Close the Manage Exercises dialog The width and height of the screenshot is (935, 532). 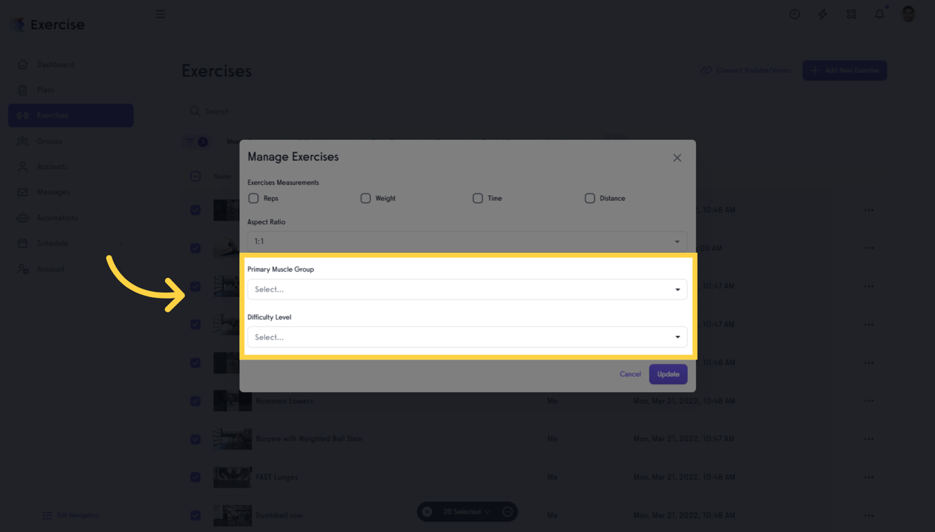[x=677, y=158]
